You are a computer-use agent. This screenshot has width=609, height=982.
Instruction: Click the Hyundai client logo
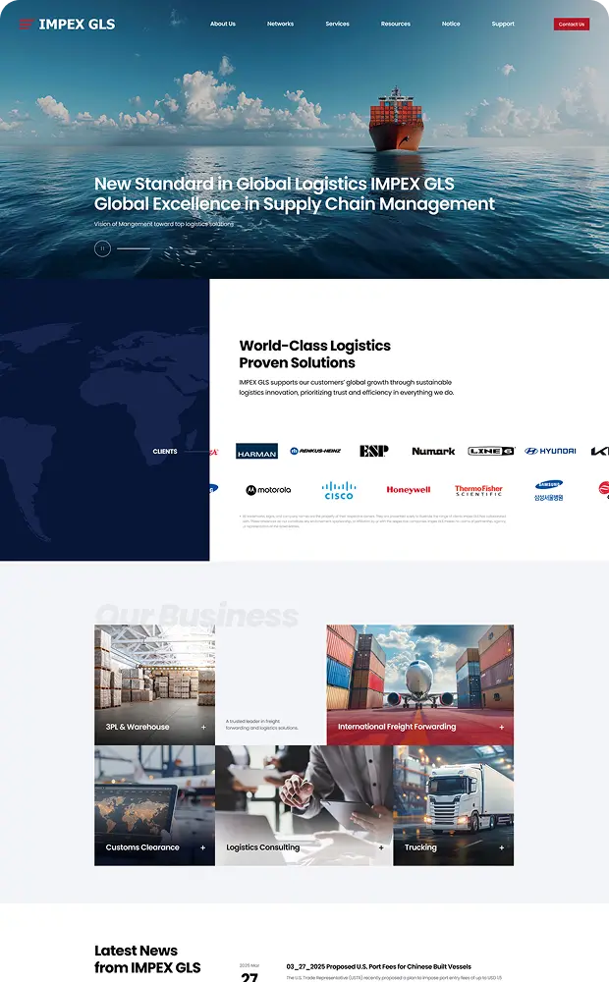point(550,451)
